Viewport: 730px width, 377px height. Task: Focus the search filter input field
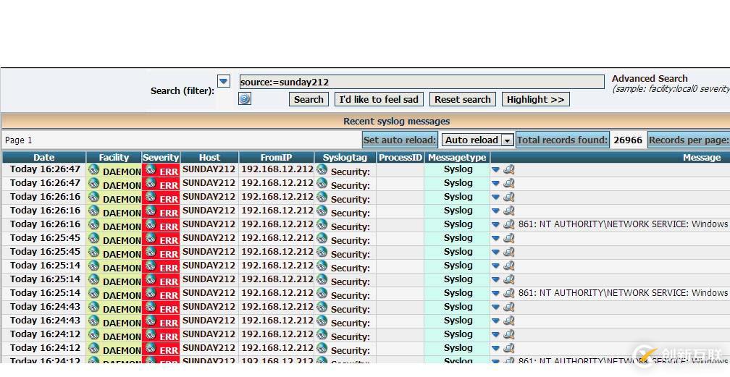click(x=421, y=82)
